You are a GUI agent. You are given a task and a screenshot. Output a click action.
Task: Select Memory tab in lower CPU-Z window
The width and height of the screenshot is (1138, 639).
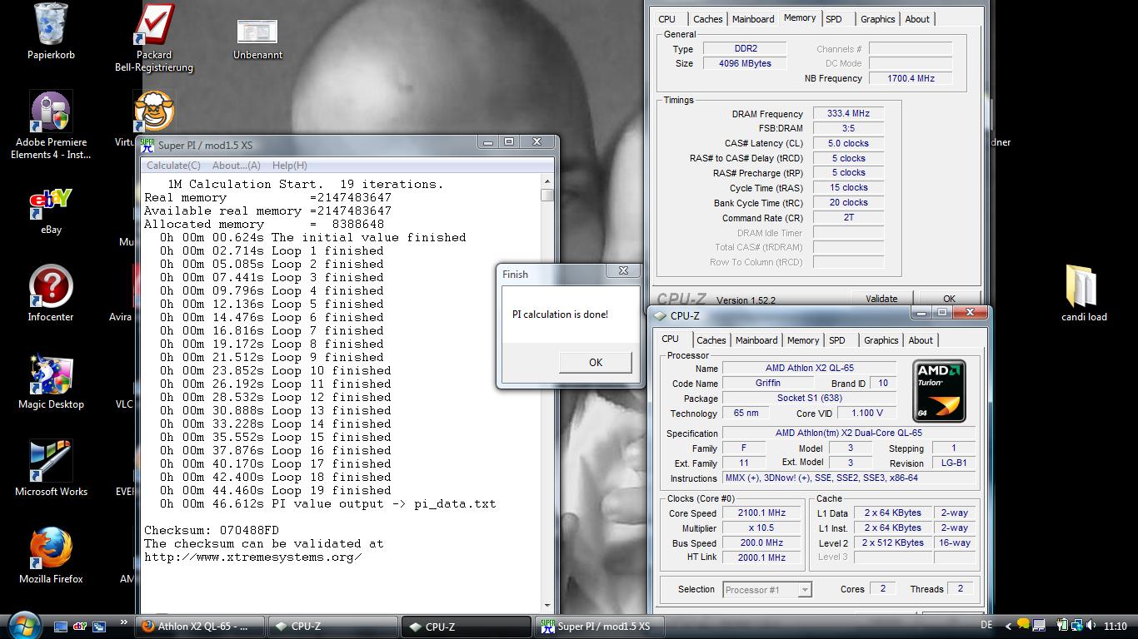803,340
